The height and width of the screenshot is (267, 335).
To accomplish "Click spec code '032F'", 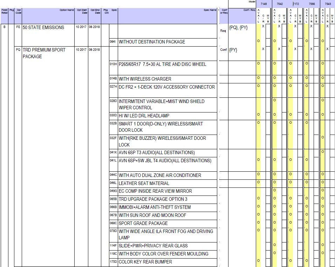I will point(113,138).
